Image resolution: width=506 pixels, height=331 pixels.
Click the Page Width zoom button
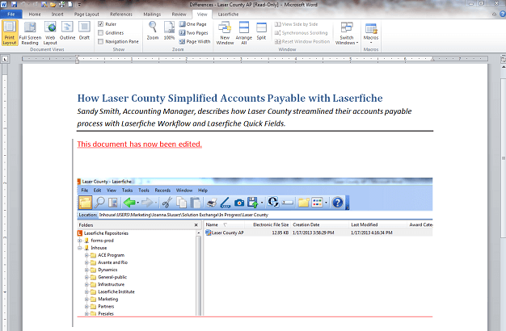195,41
